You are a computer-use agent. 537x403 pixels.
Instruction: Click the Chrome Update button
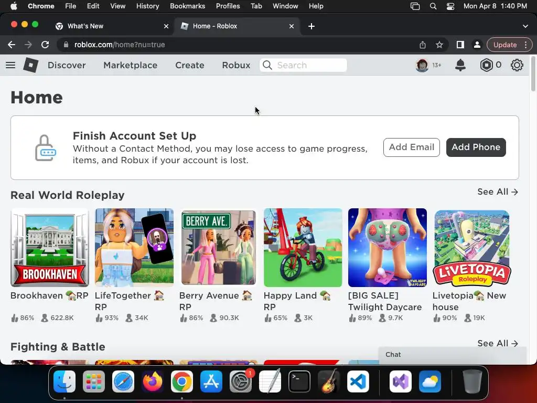point(505,45)
